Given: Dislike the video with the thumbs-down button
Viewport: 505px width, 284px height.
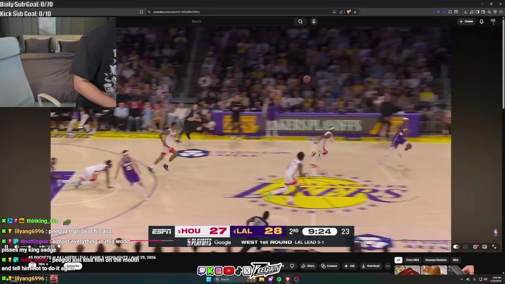Looking at the screenshot, I should [x=292, y=266].
